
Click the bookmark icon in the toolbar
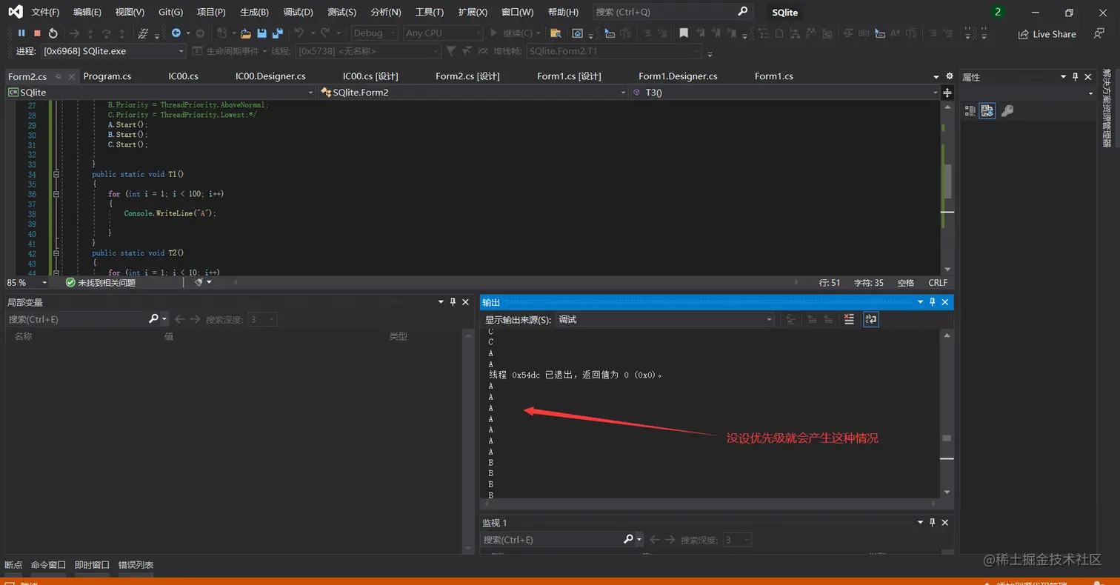(684, 33)
